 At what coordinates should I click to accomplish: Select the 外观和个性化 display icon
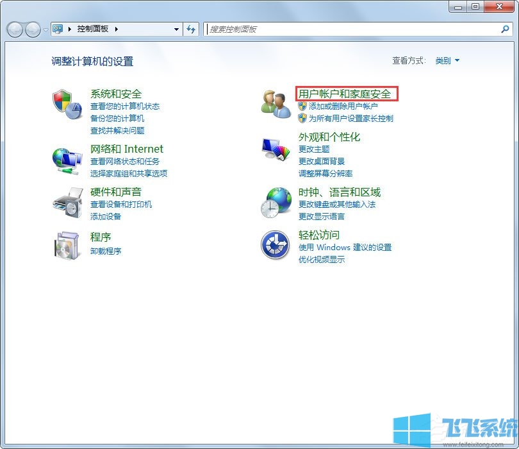click(276, 148)
